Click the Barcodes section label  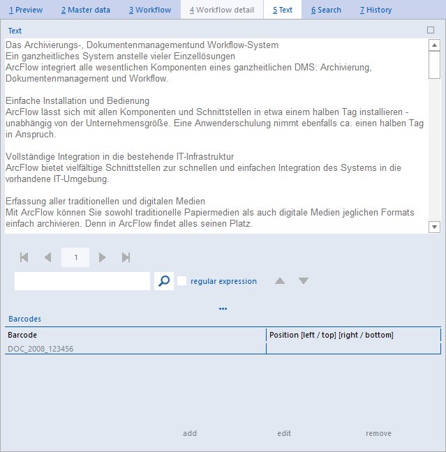(25, 319)
